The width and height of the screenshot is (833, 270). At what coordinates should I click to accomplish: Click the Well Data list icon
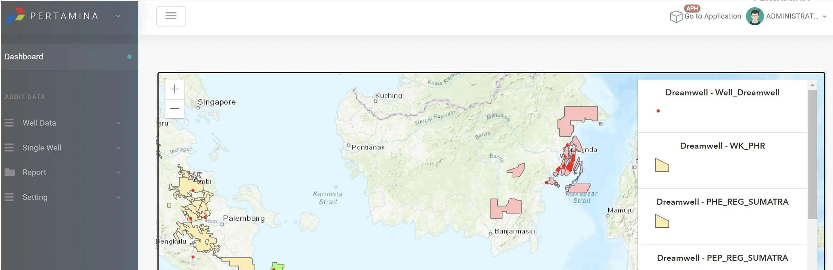(9, 123)
